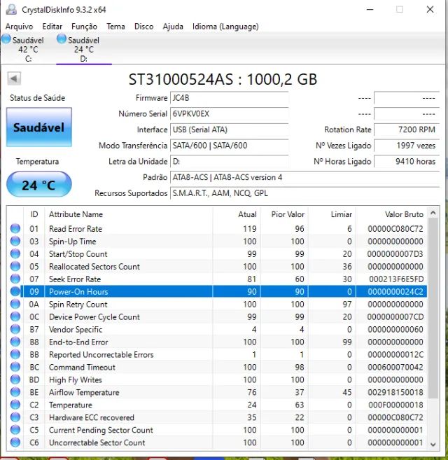
Task: Click raw value 002918150018 of Airflow Temperature
Action: click(x=395, y=393)
